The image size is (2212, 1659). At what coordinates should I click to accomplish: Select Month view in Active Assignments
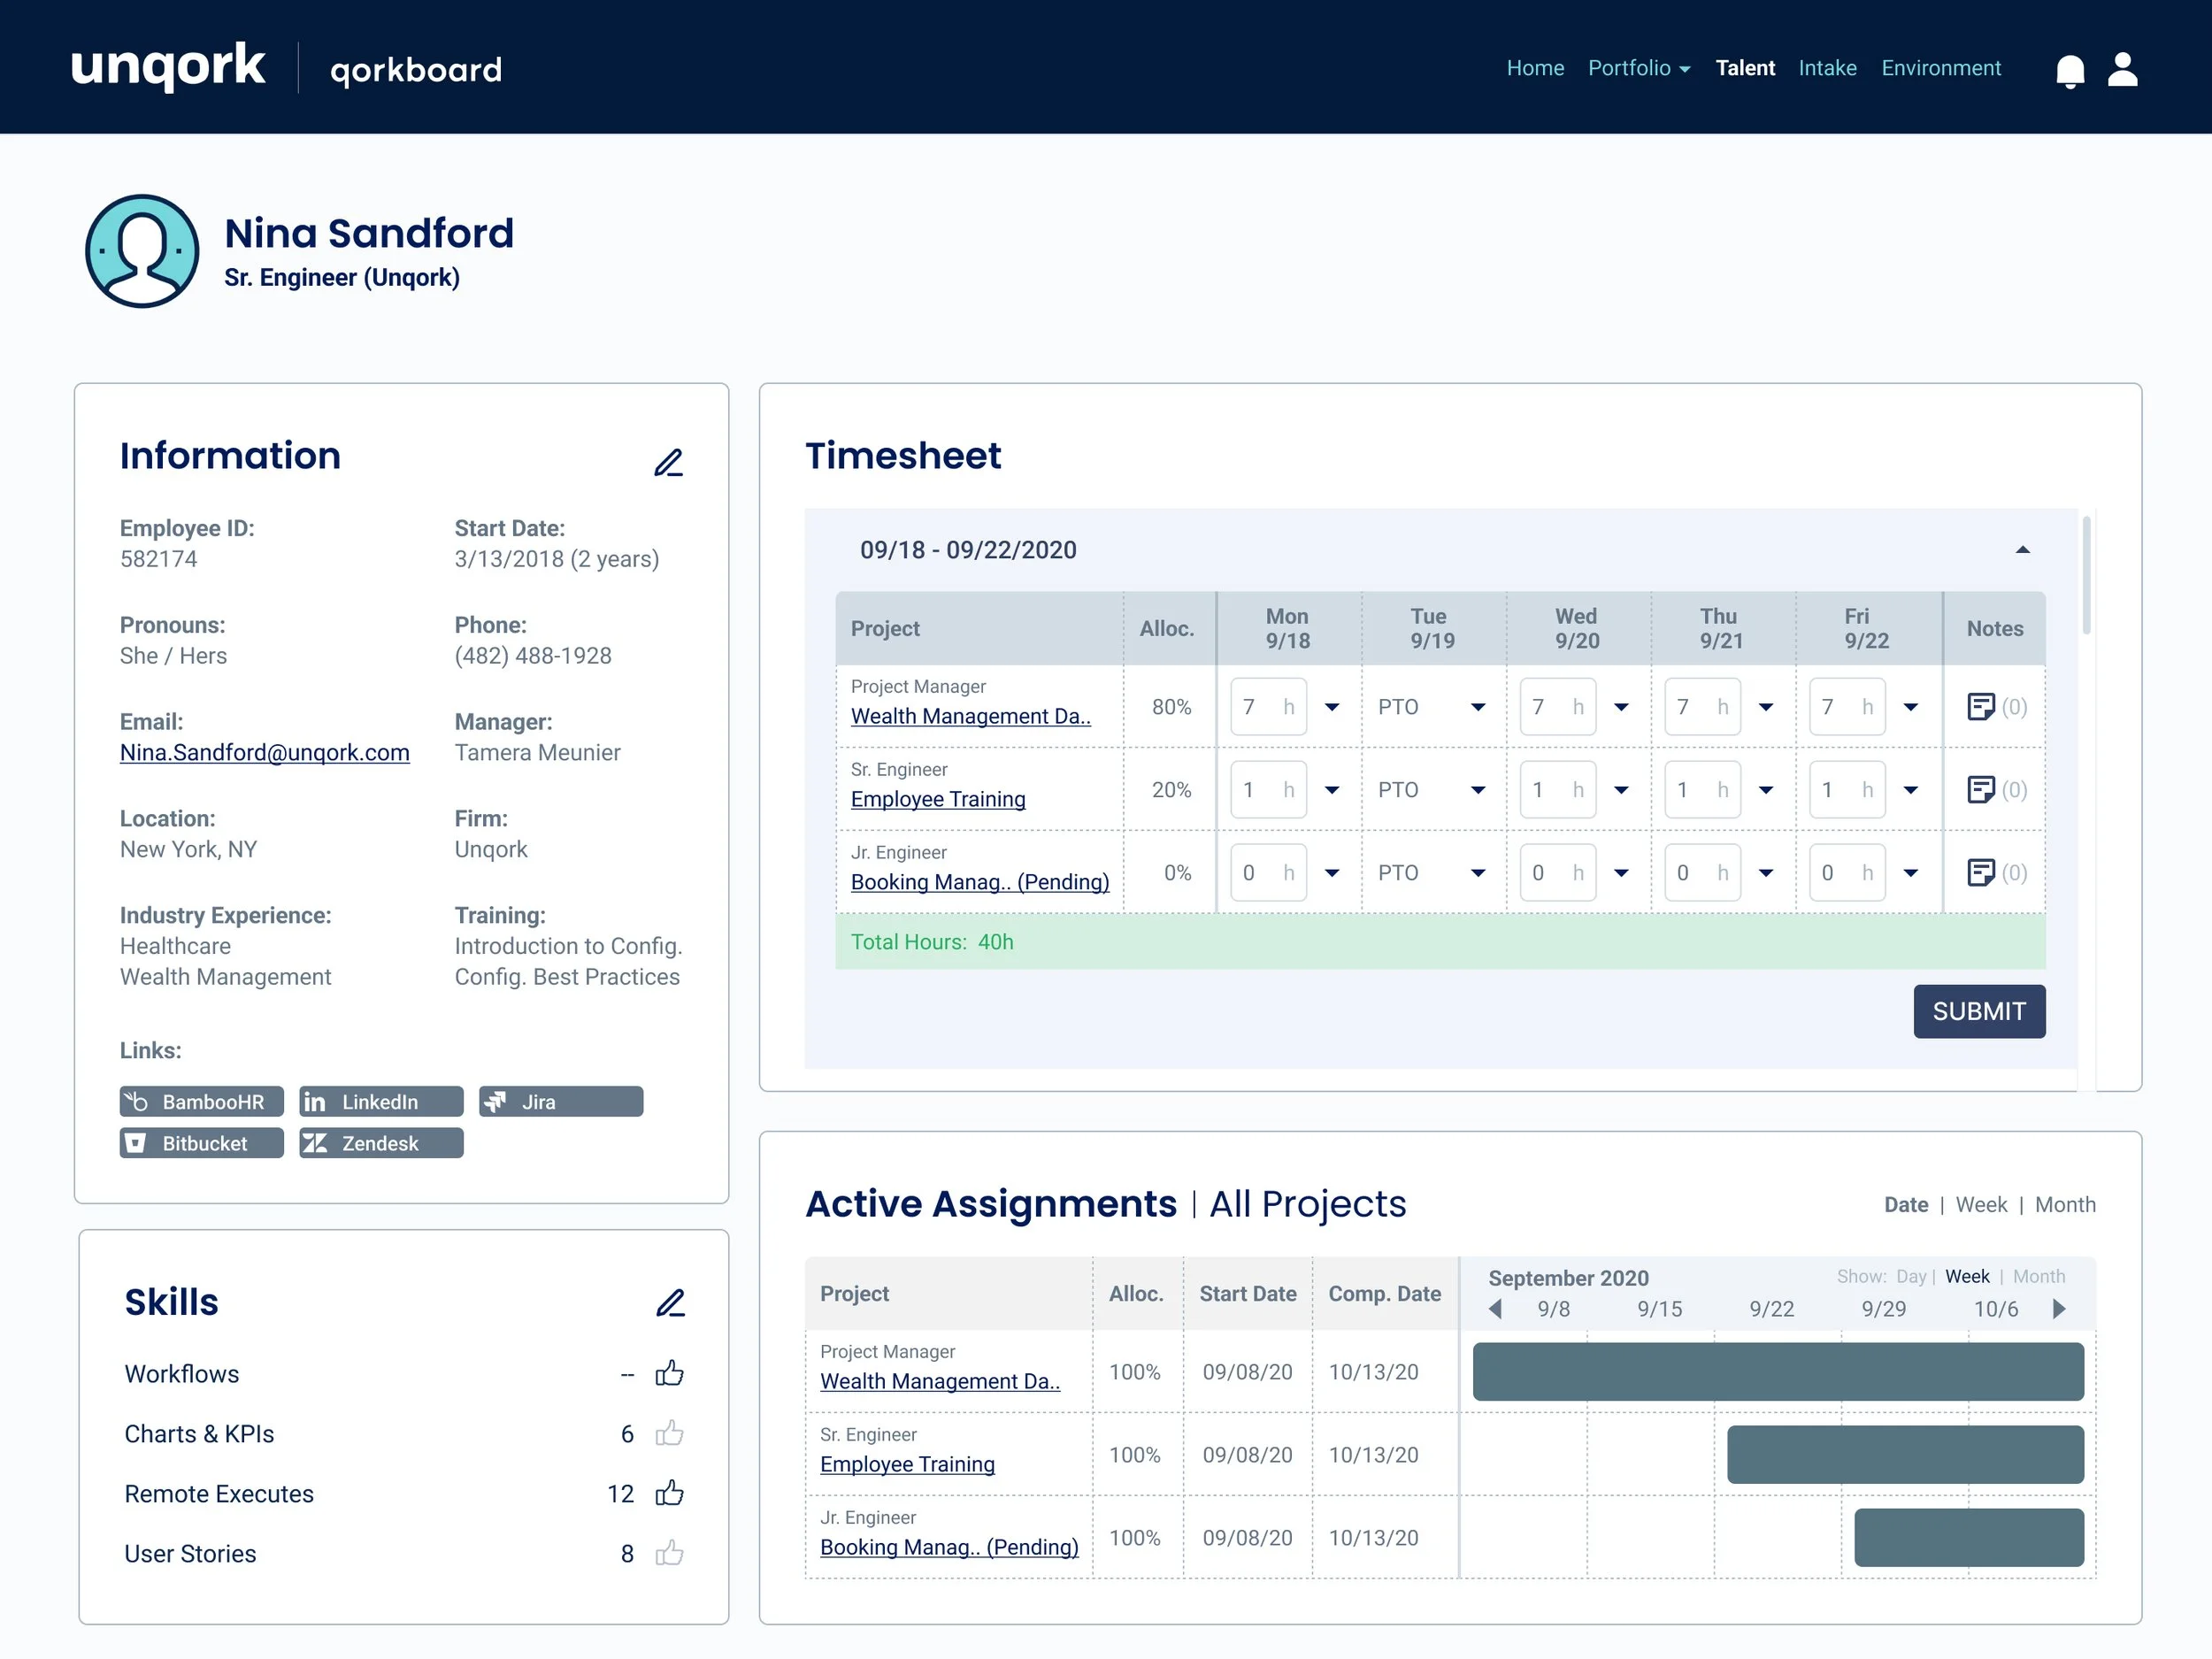click(2064, 1205)
